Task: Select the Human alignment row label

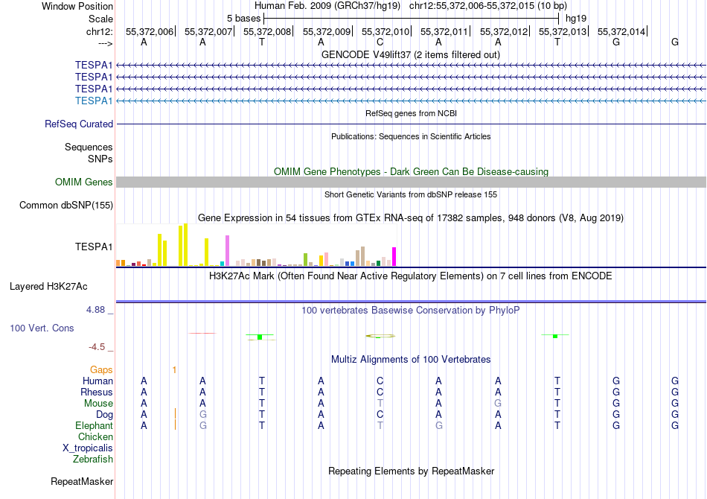Action: tap(97, 381)
